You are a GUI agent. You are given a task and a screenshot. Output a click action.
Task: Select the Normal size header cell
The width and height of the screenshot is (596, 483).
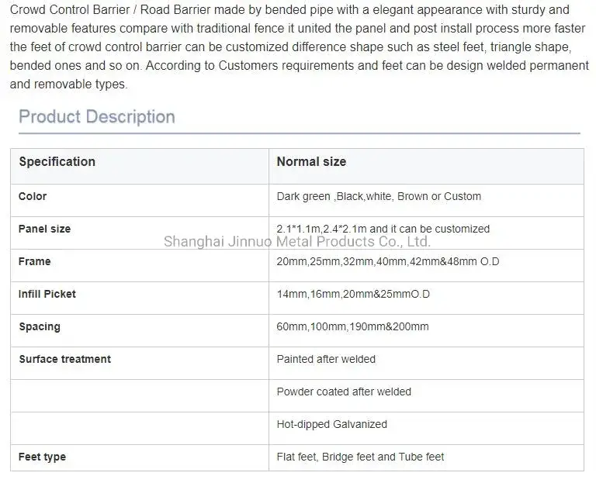(311, 162)
